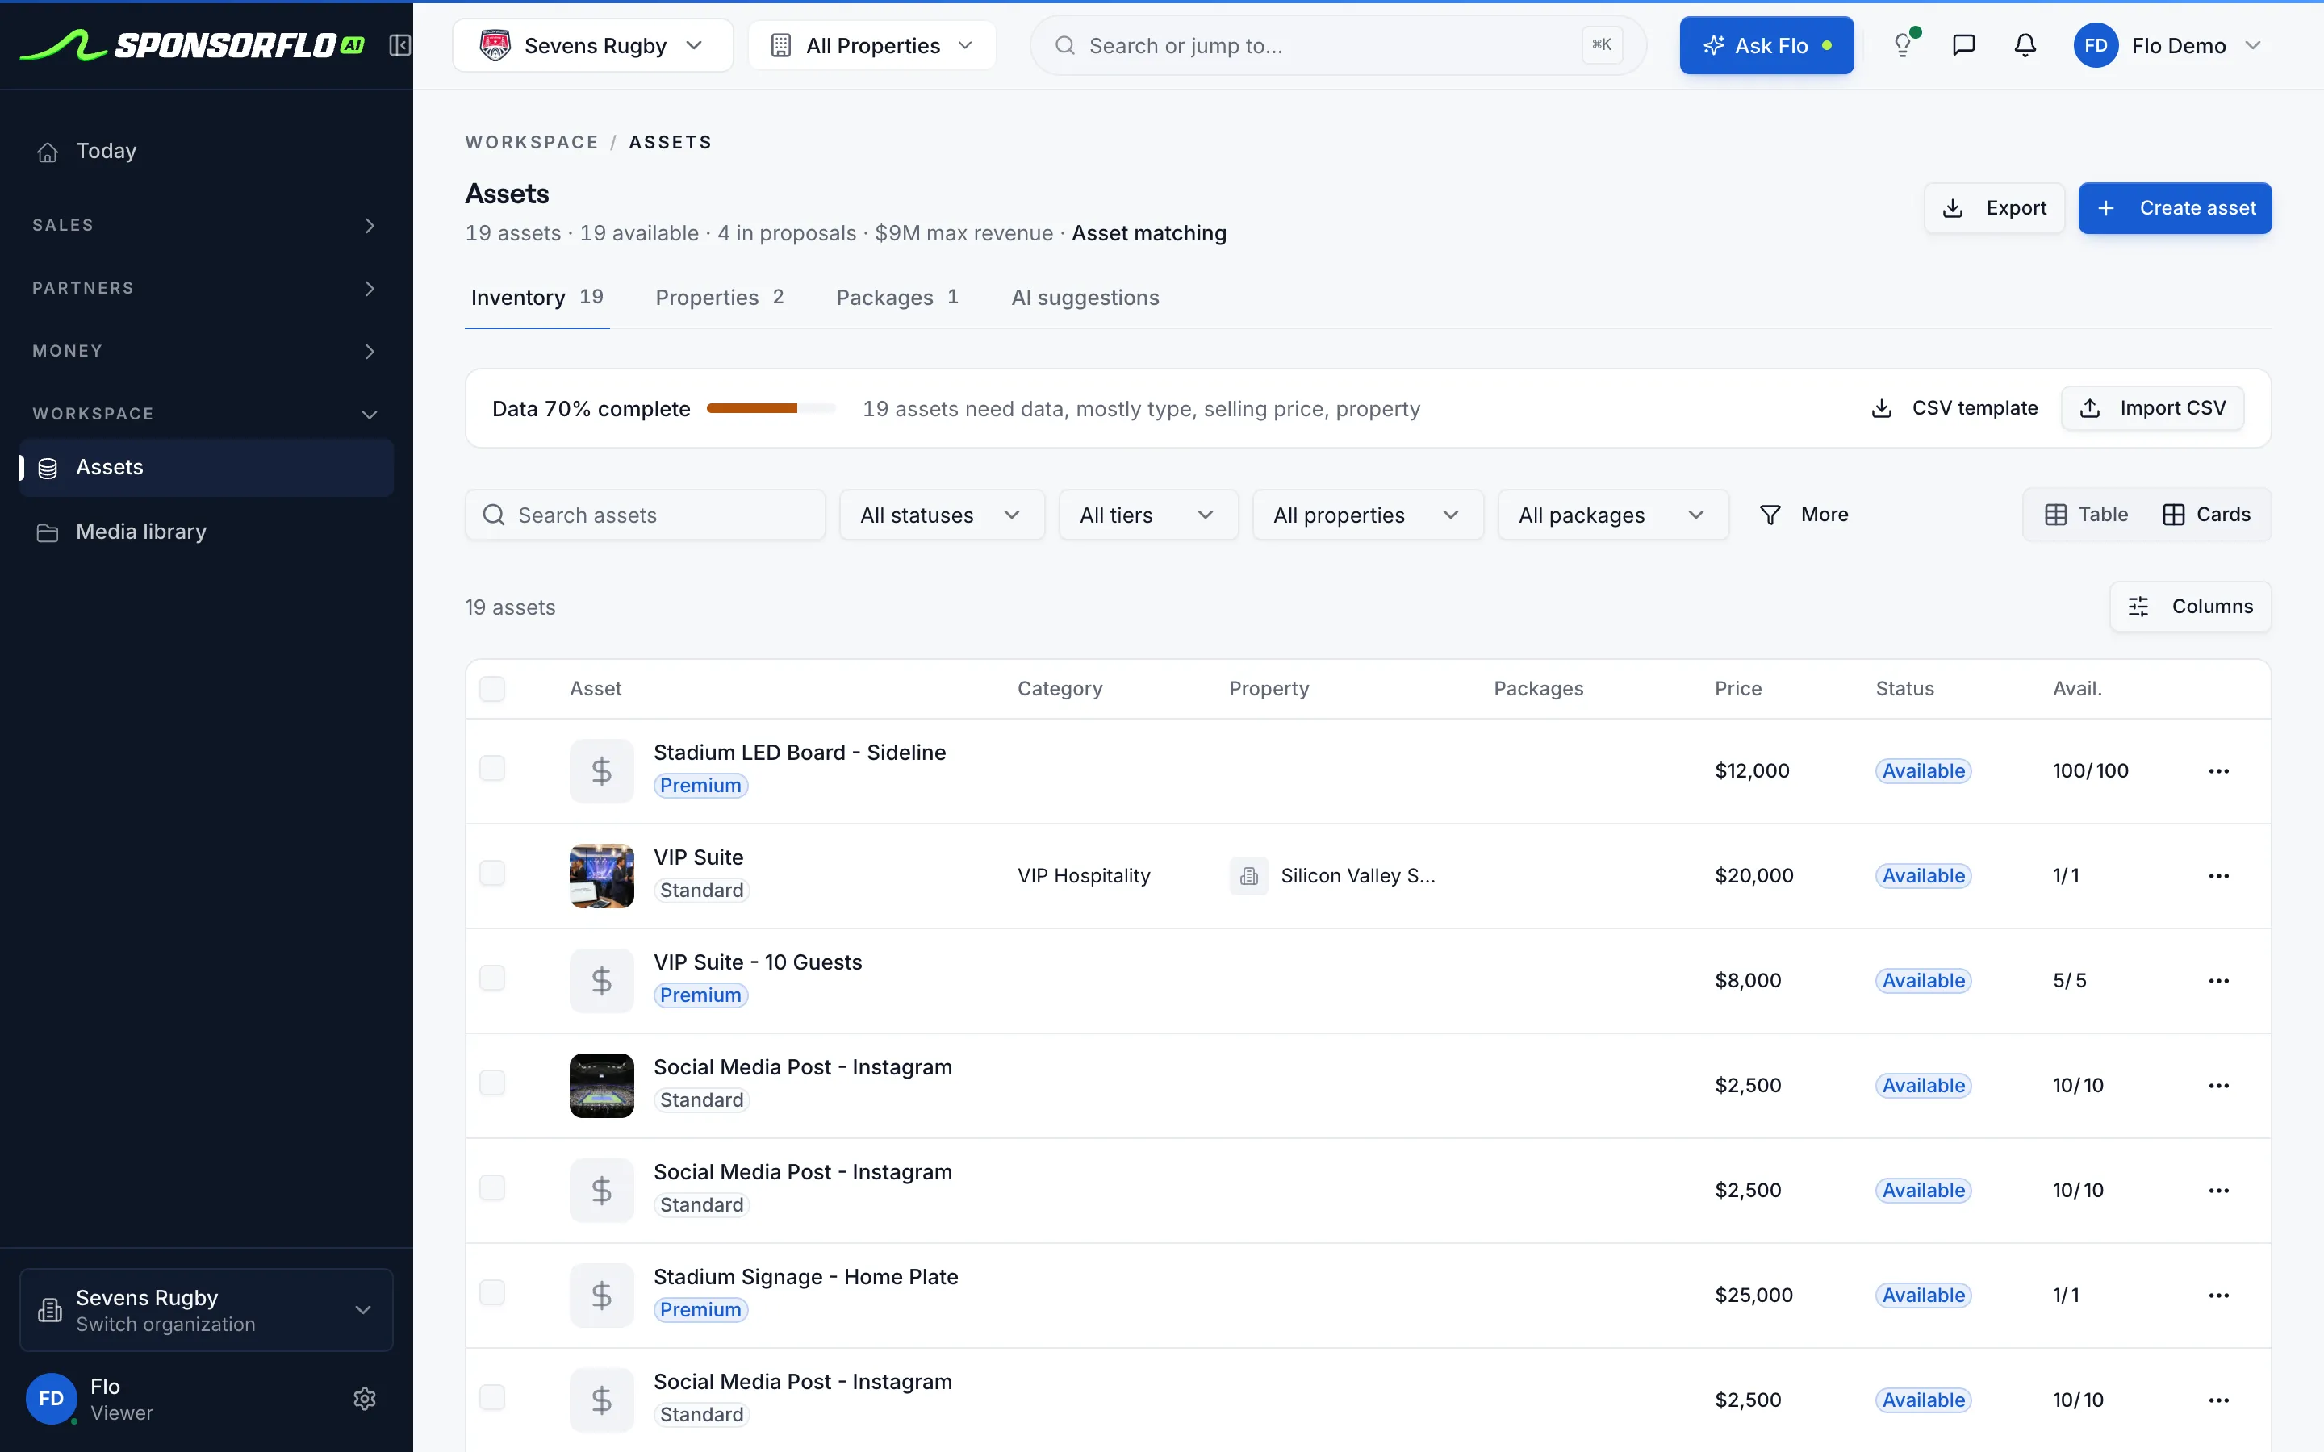2324x1452 pixels.
Task: Switch to the Packages tab
Action: tap(897, 298)
